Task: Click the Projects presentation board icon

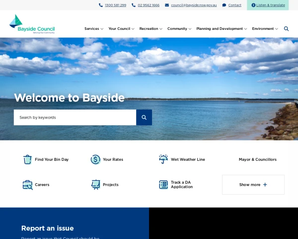Action: click(x=95, y=185)
